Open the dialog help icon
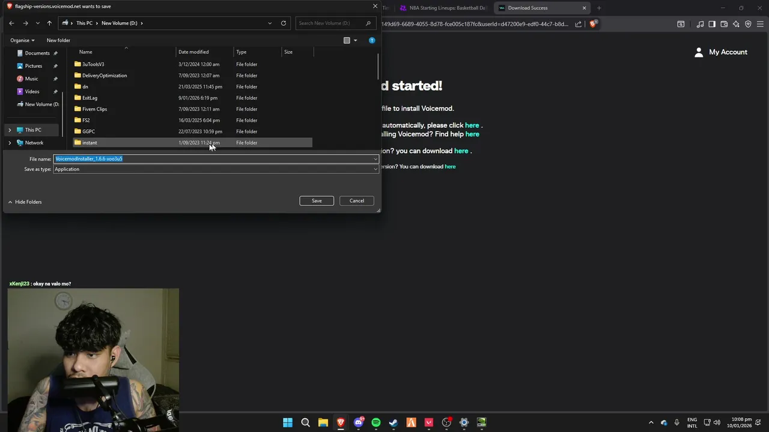This screenshot has height=432, width=769. [372, 40]
